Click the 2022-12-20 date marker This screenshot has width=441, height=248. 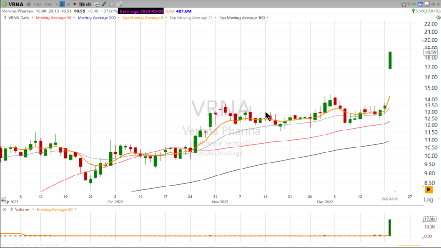390,199
